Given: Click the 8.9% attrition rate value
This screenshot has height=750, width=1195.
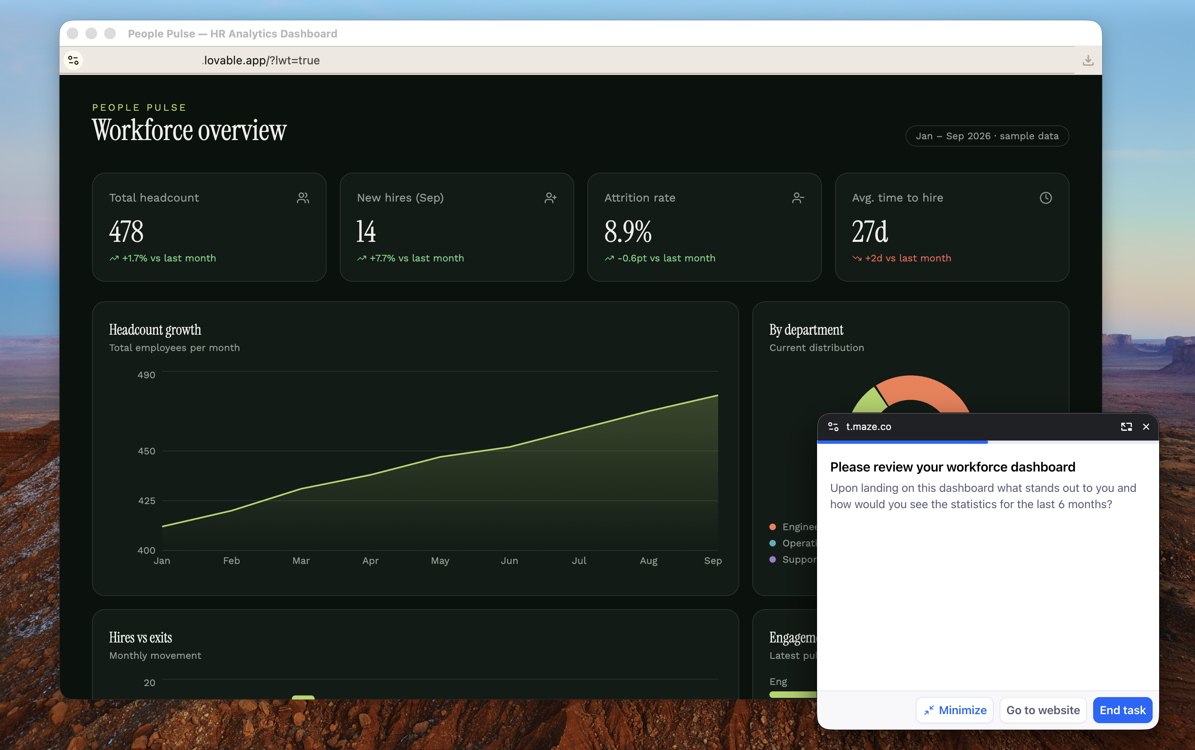Looking at the screenshot, I should click(x=628, y=231).
